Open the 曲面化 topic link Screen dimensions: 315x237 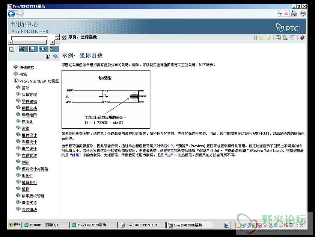(x=27, y=122)
